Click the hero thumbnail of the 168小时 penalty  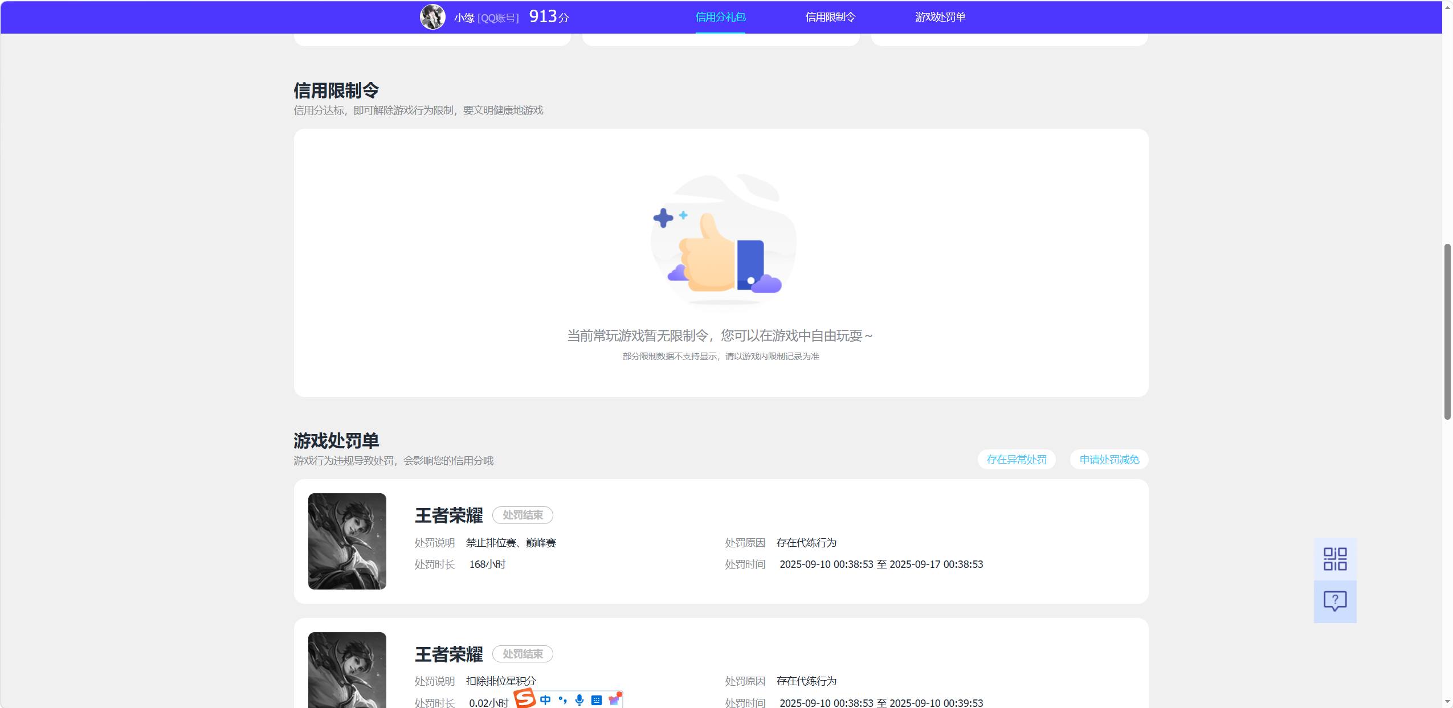click(347, 541)
